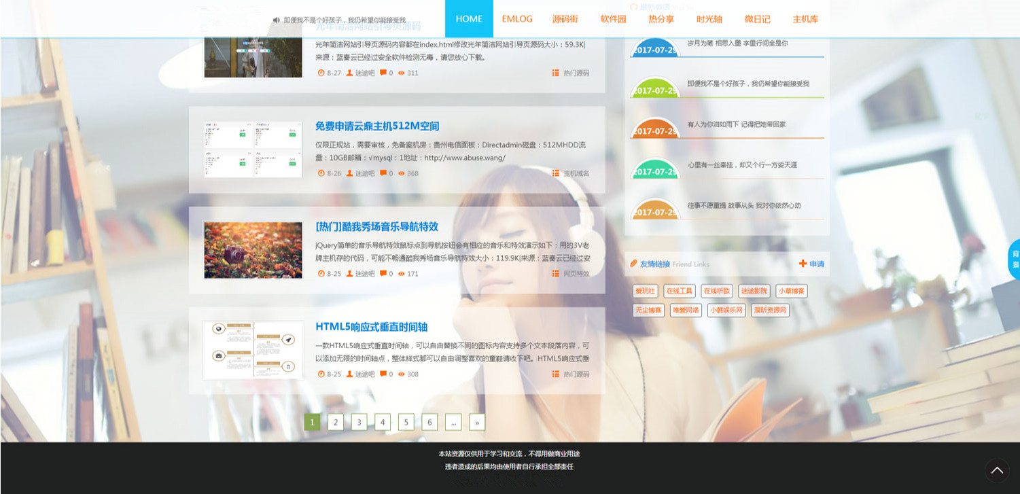Click views eye icon showing 171
This screenshot has width=1020, height=494.
click(401, 274)
